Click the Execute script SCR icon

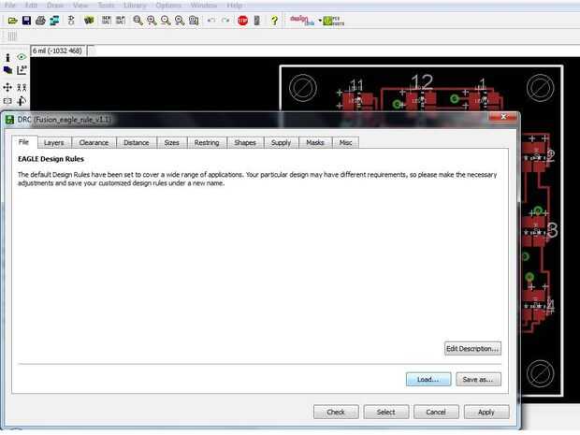[x=106, y=21]
